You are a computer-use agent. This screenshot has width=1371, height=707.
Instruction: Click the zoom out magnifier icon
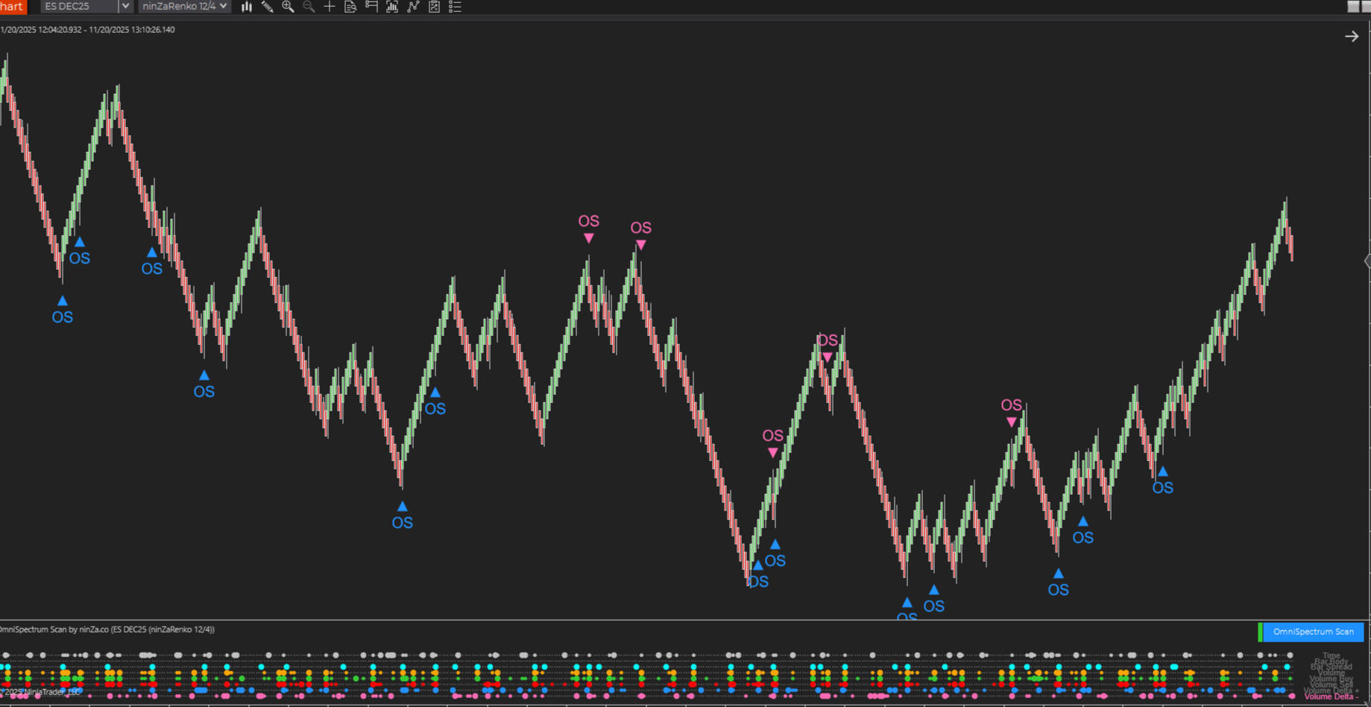tap(309, 7)
